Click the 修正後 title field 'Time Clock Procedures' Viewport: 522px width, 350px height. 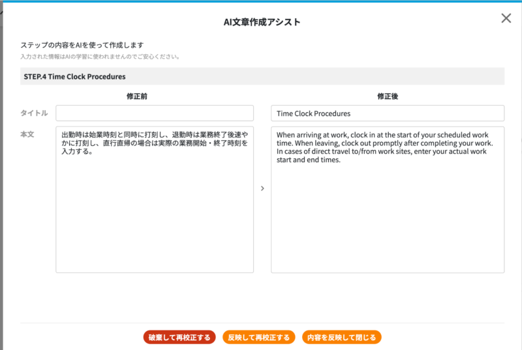pyautogui.click(x=388, y=113)
